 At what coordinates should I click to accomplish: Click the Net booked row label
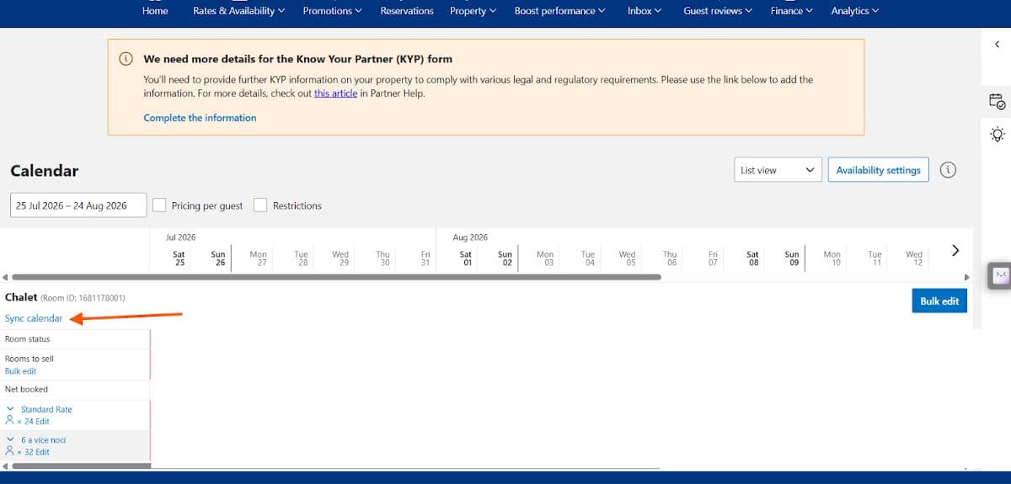tap(26, 389)
